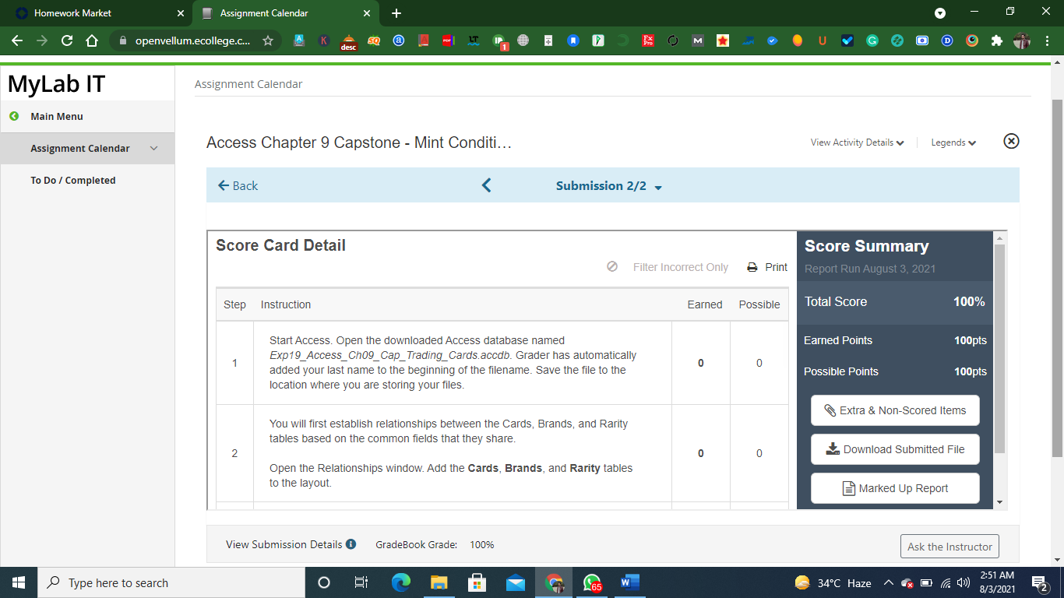Open the Mail app from taskbar
Viewport: 1064px width, 598px height.
(516, 582)
